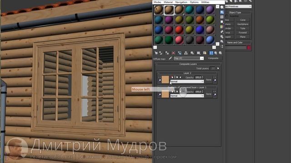This screenshot has height=163, width=291.
Task: Toggle Layer 1 mask visibility dots
Action: (x=215, y=91)
